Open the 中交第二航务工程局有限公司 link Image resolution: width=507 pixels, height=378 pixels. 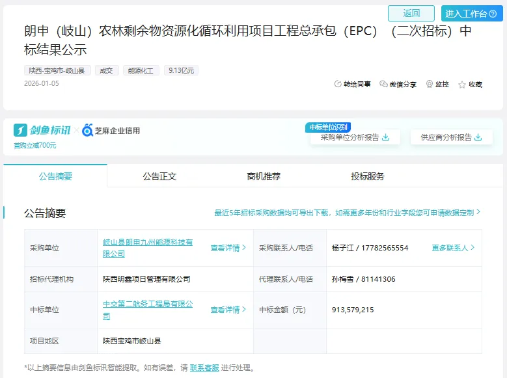tap(148, 309)
